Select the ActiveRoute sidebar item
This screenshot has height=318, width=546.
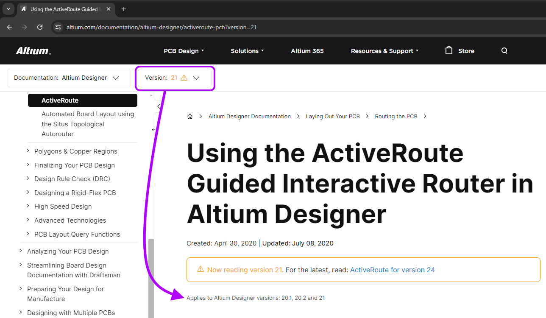pyautogui.click(x=83, y=100)
